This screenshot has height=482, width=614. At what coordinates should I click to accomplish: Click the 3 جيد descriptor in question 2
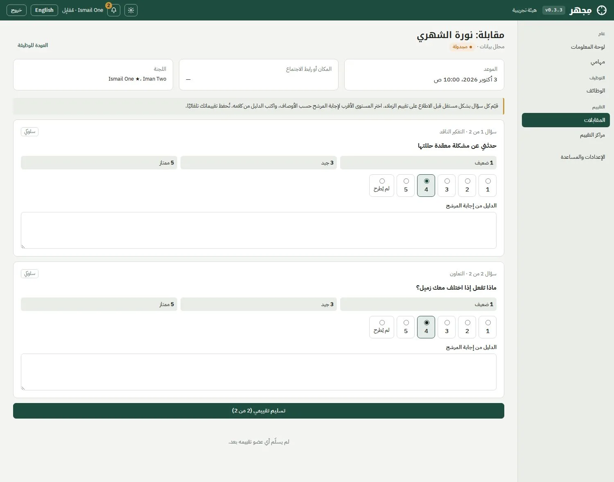point(259,304)
